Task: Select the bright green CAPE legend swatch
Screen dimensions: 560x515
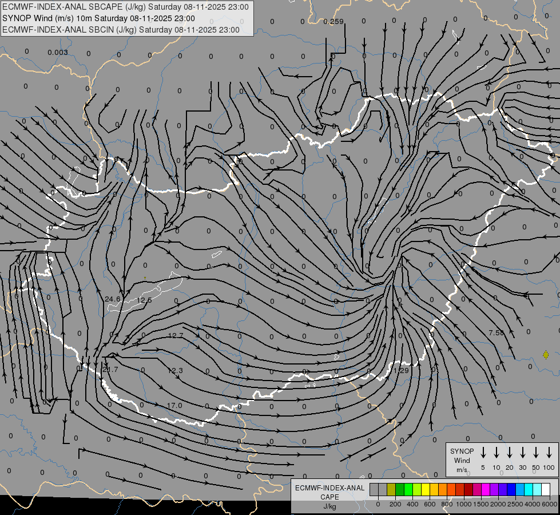Action: pyautogui.click(x=408, y=489)
